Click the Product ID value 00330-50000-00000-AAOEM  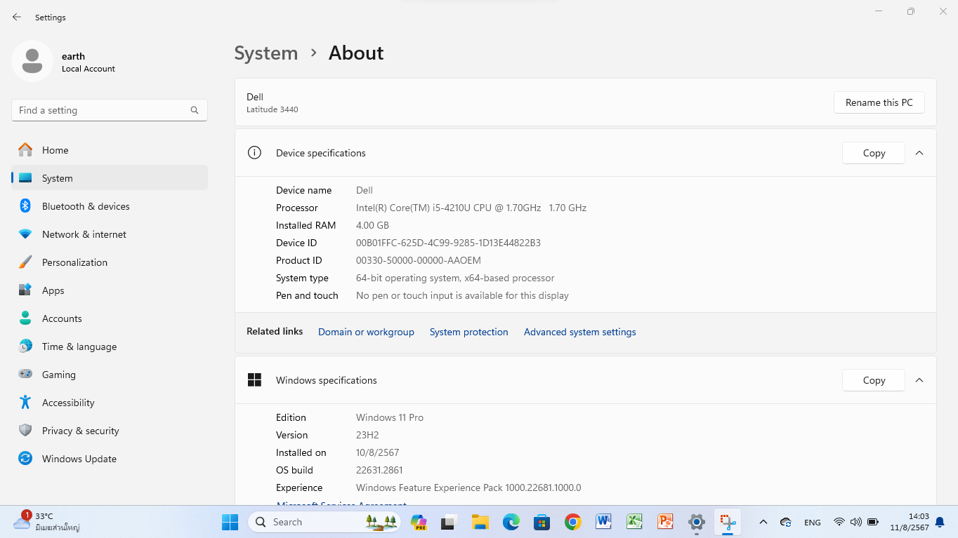coord(419,260)
